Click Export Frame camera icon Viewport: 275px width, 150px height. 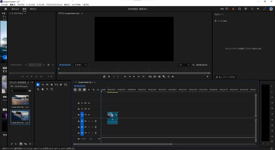(159, 77)
